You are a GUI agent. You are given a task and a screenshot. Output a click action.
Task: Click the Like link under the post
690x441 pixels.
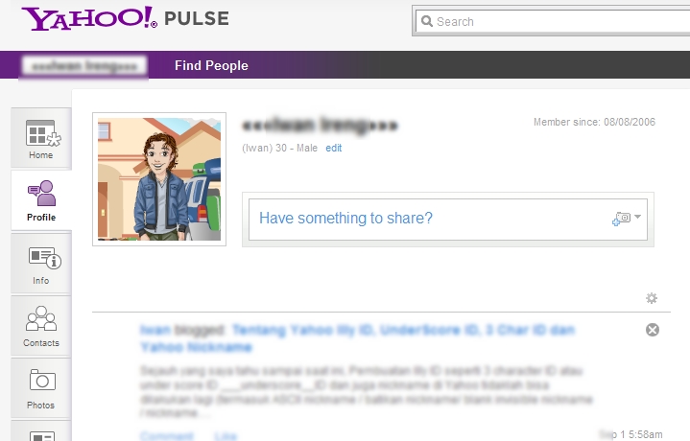point(226,436)
